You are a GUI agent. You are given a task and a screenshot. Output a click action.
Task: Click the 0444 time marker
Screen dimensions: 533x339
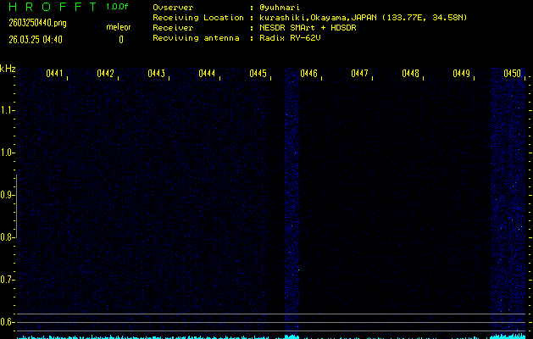(x=207, y=74)
